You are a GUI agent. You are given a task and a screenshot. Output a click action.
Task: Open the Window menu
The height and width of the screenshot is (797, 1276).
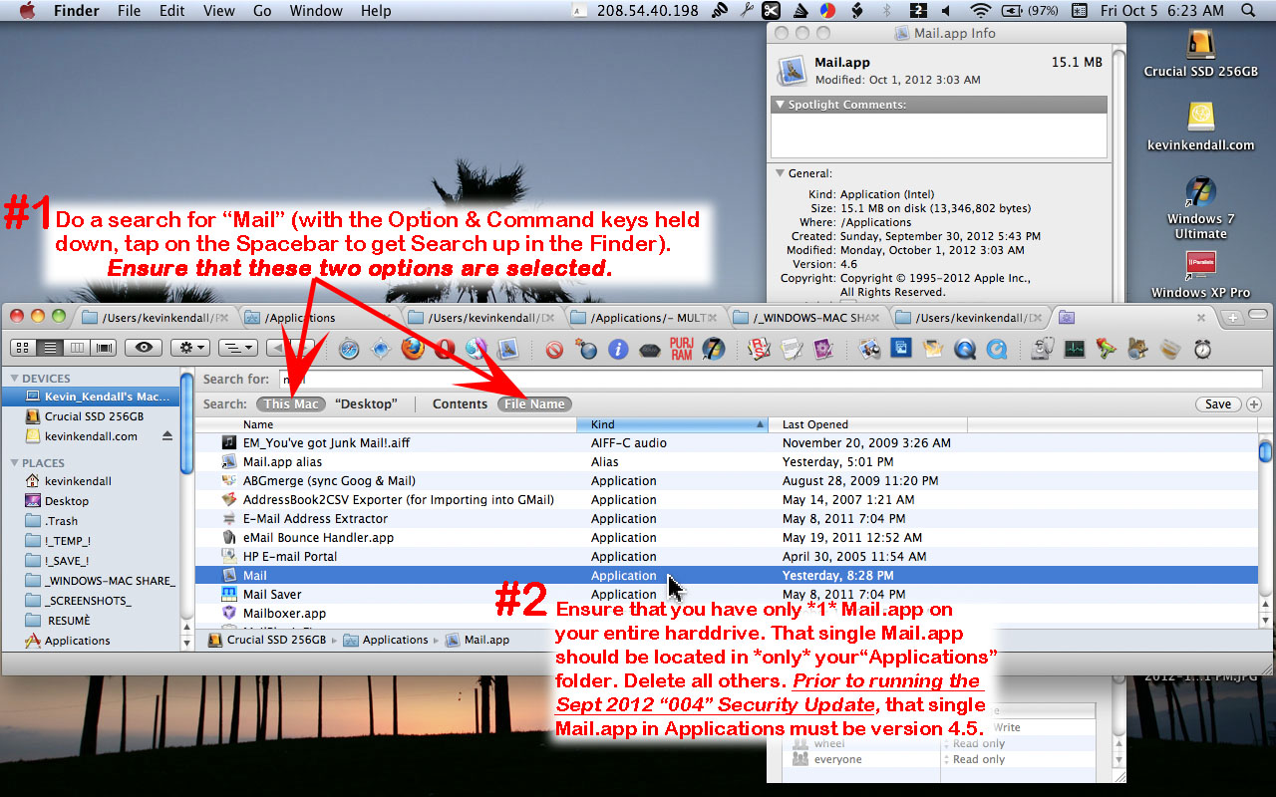tap(316, 11)
